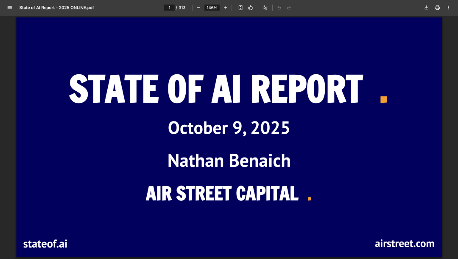Click the redo arrow icon

click(x=289, y=8)
